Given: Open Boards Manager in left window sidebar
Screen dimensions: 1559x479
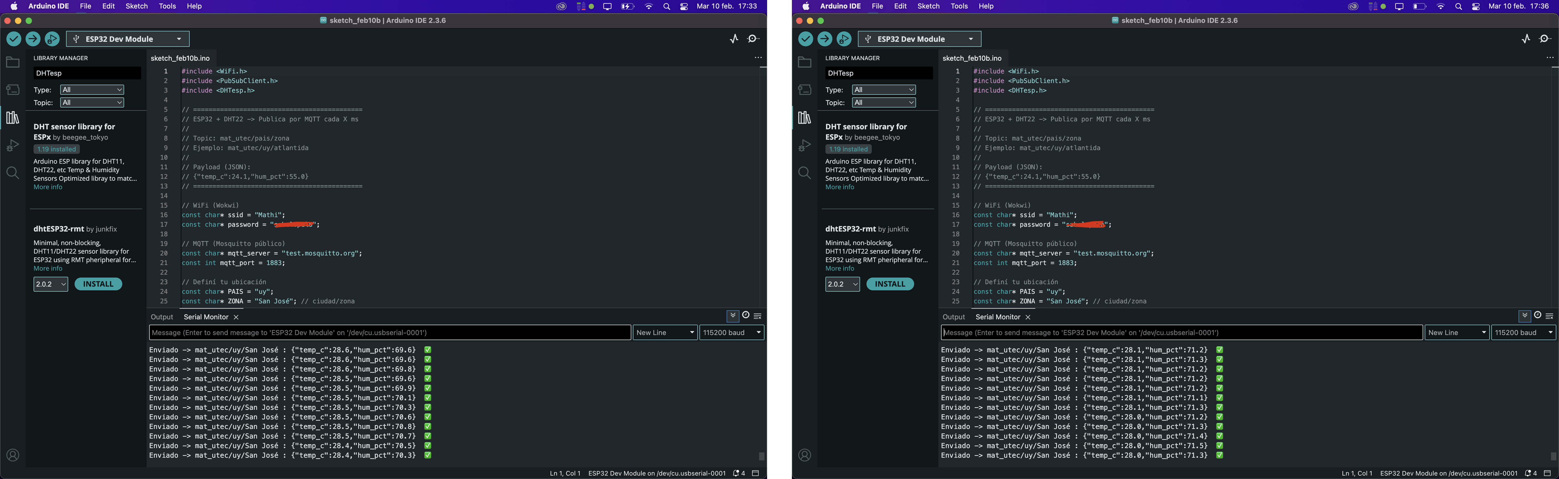Looking at the screenshot, I should click(x=13, y=89).
